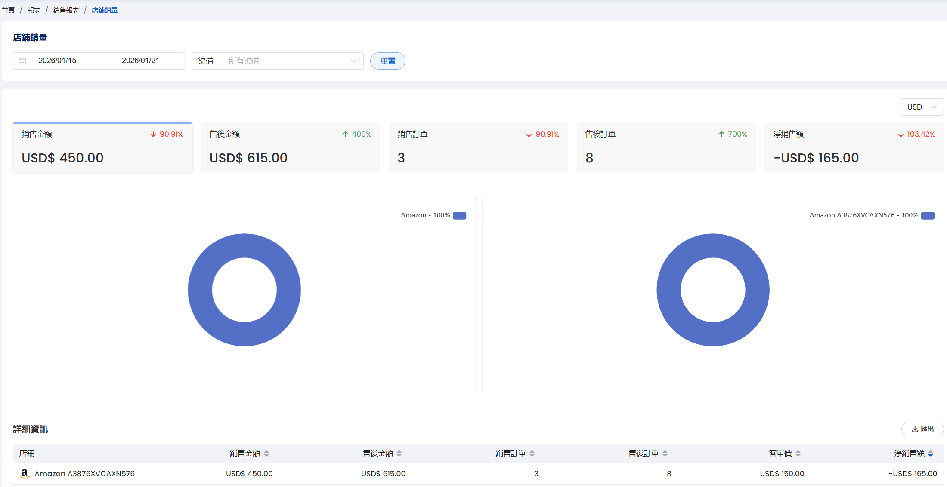Click the 詳細資訊 section heading
This screenshot has height=487, width=947.
click(31, 429)
